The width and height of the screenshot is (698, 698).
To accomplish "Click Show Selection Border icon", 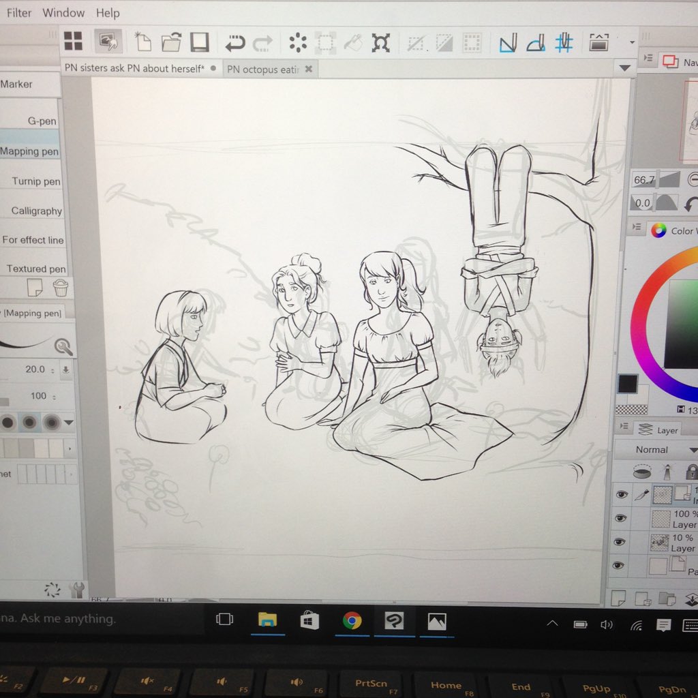I will click(x=472, y=43).
